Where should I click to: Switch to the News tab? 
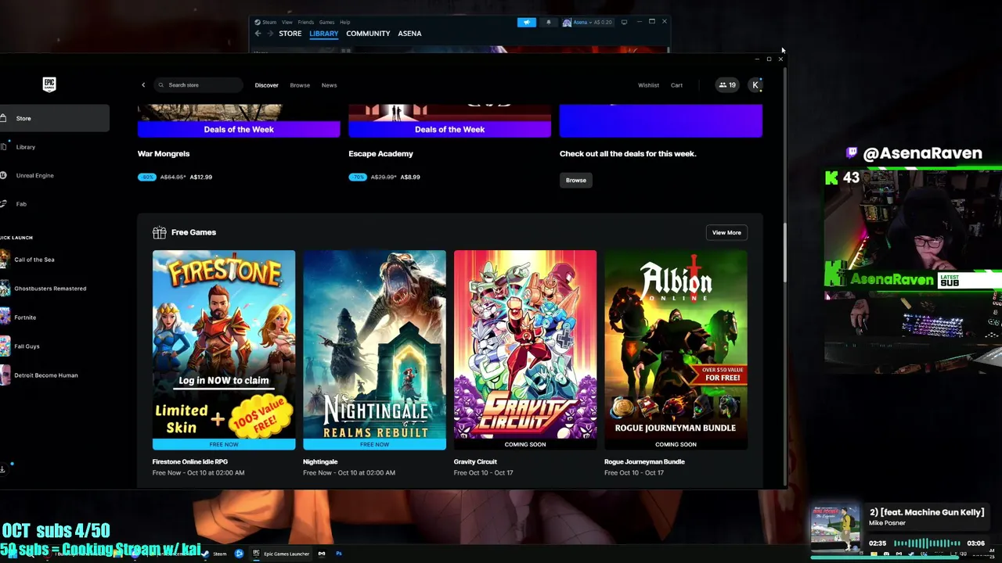coord(329,85)
